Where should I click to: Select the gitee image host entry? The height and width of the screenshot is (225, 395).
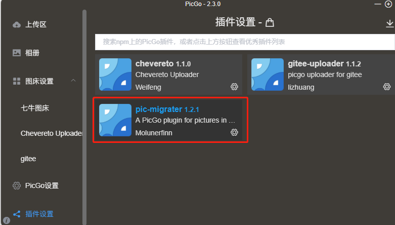click(x=28, y=159)
